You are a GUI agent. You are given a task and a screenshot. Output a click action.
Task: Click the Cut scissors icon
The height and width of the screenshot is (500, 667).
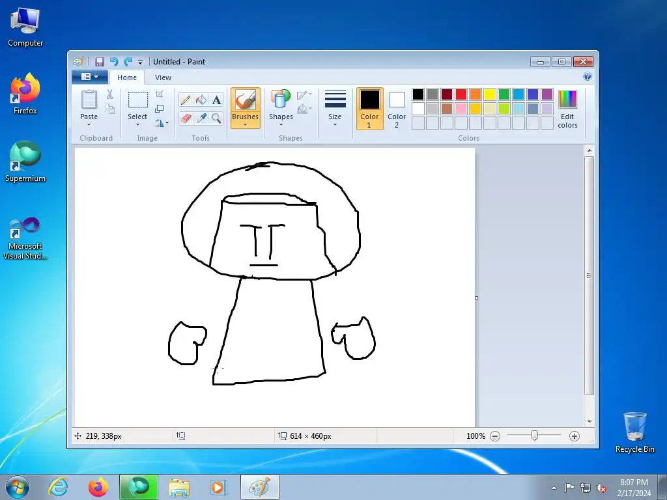(109, 94)
